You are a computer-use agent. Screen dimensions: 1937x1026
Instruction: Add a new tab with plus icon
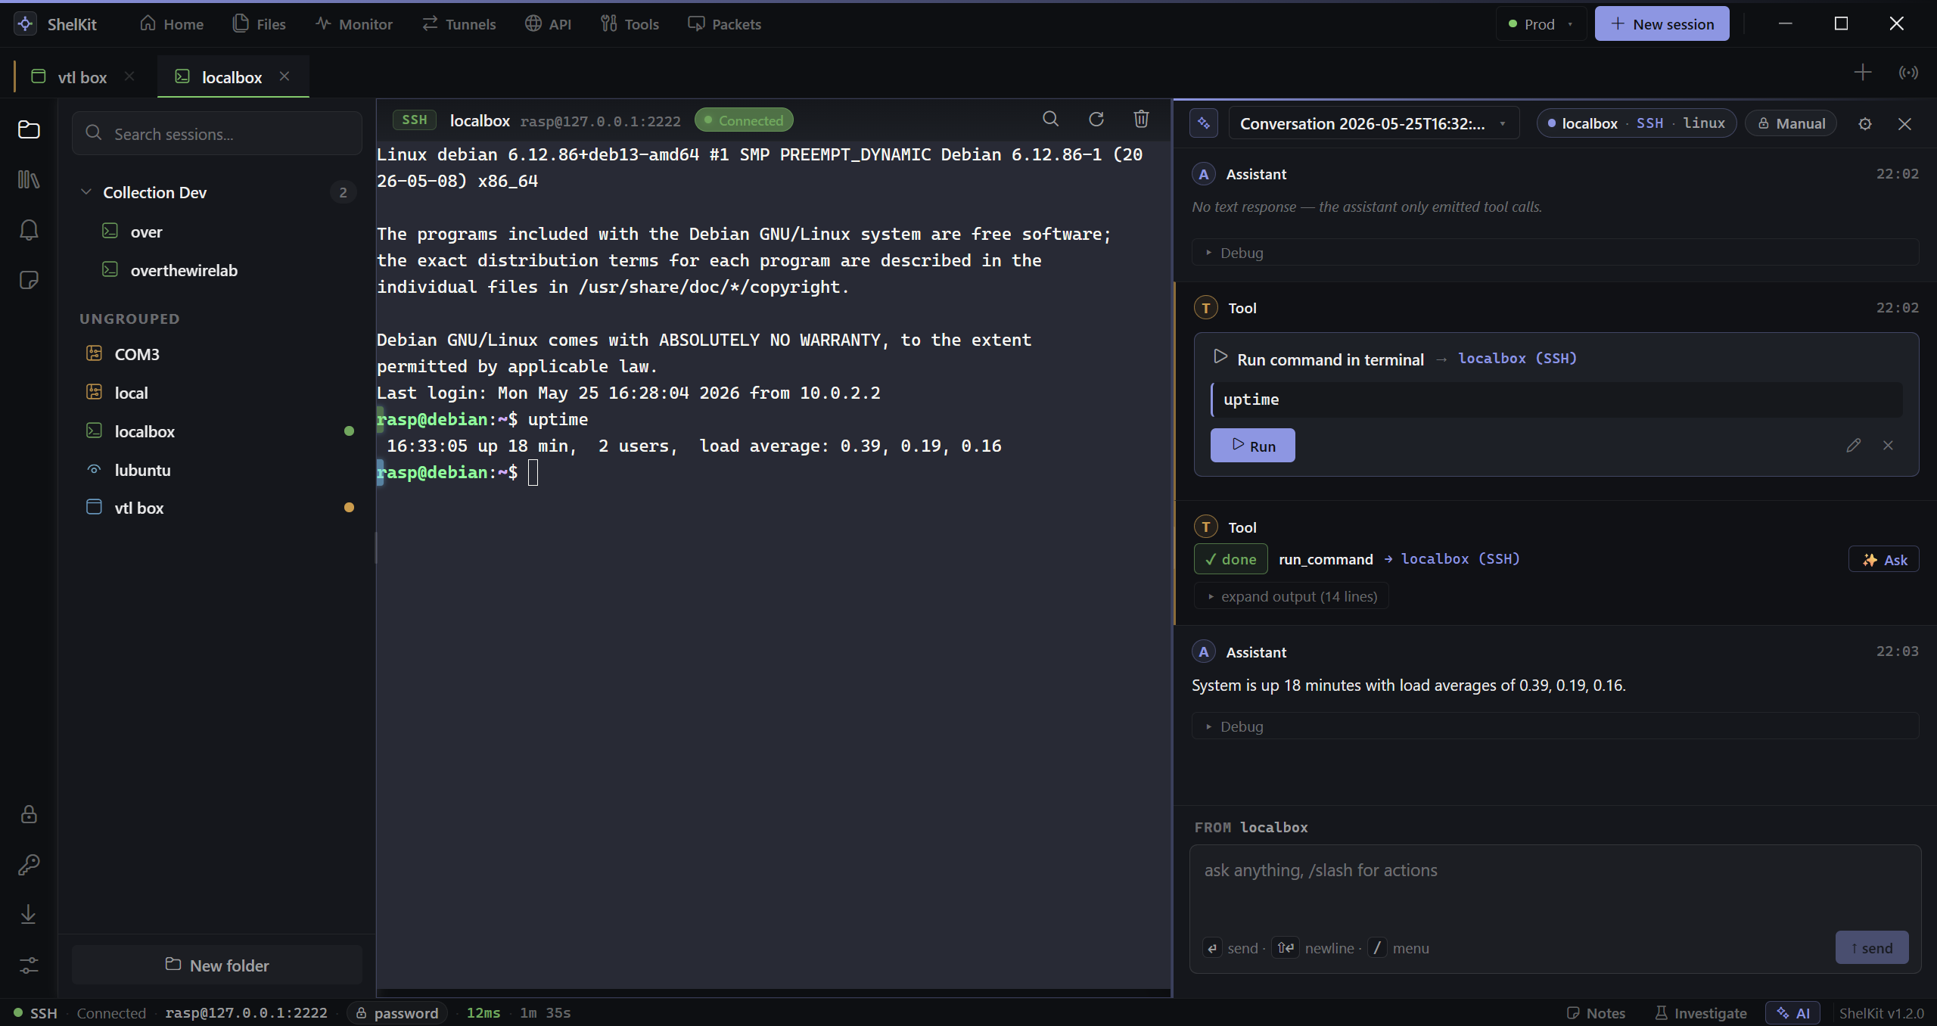1863,73
